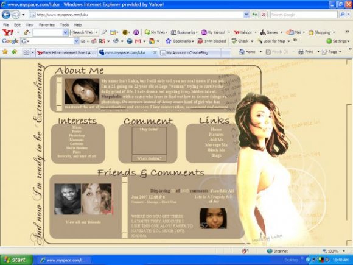Screen dimensions: 353x265
Task: Click the red Stop loading icon
Action: click(x=264, y=15)
